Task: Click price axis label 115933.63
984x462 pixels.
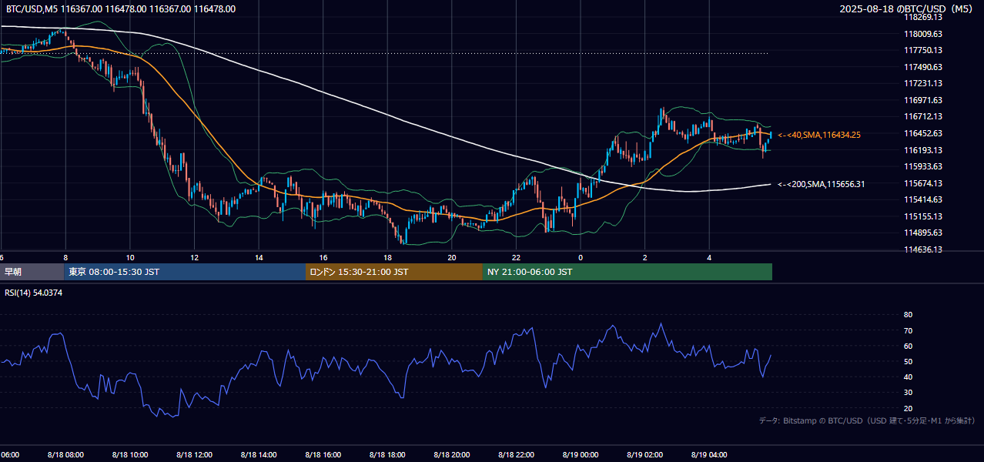Action: pyautogui.click(x=923, y=166)
